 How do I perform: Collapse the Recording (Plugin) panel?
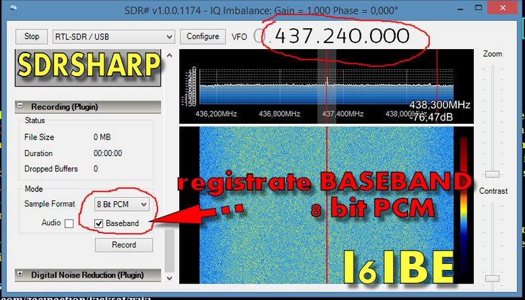(x=20, y=105)
